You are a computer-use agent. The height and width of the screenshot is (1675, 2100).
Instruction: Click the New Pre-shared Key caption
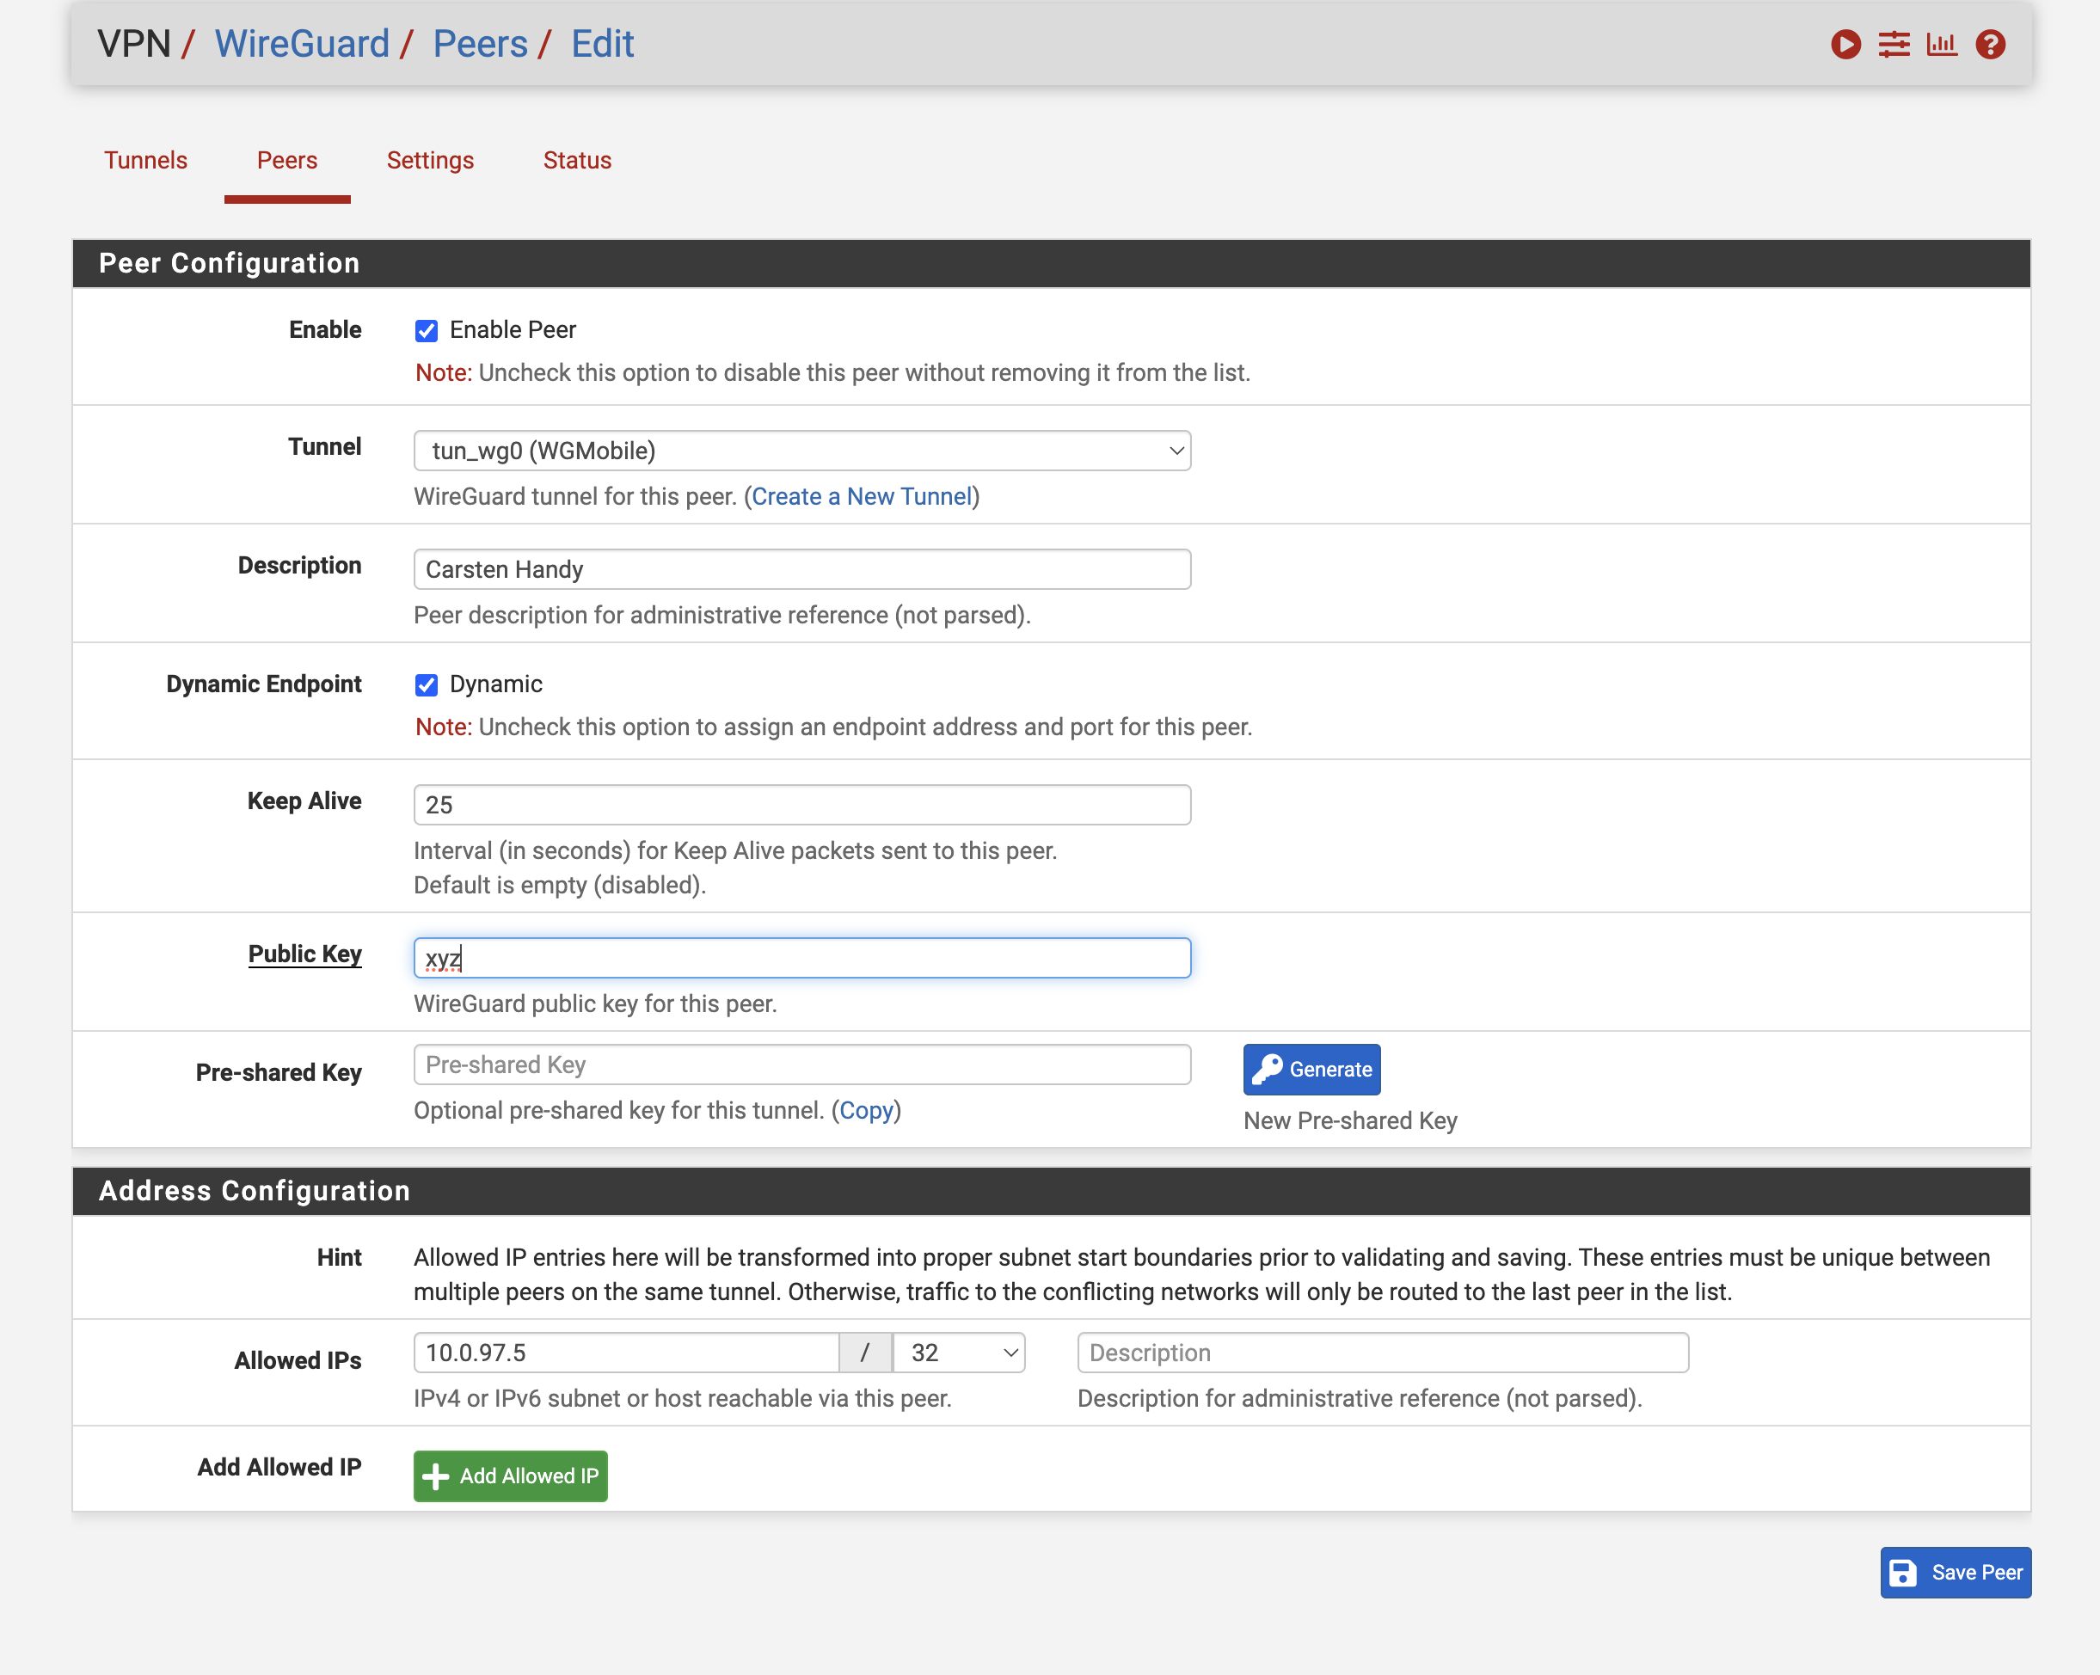click(1350, 1121)
